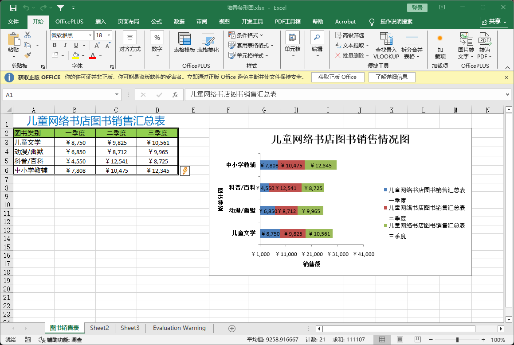The image size is (514, 345).
Task: Click 获取正版 Office button
Action: (x=337, y=77)
